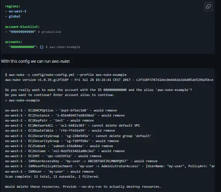
Task: Click 'Do you want to continue?' line
Action: click(x=60, y=95)
